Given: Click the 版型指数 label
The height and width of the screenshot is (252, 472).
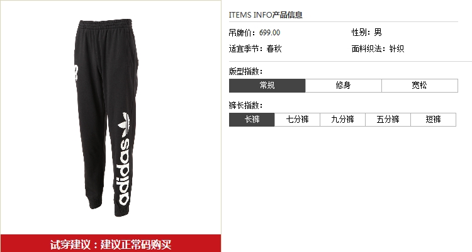Looking at the screenshot, I should (245, 71).
